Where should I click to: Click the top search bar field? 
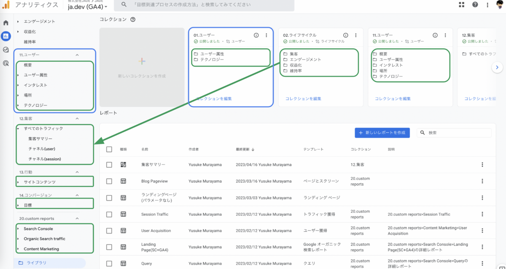(x=204, y=4)
